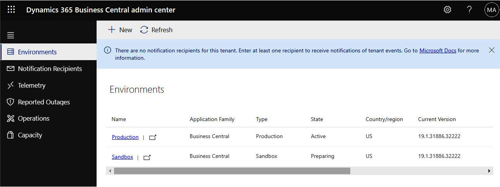Click Dynamics 365 Business Central admin center title
500x187 pixels.
click(101, 10)
